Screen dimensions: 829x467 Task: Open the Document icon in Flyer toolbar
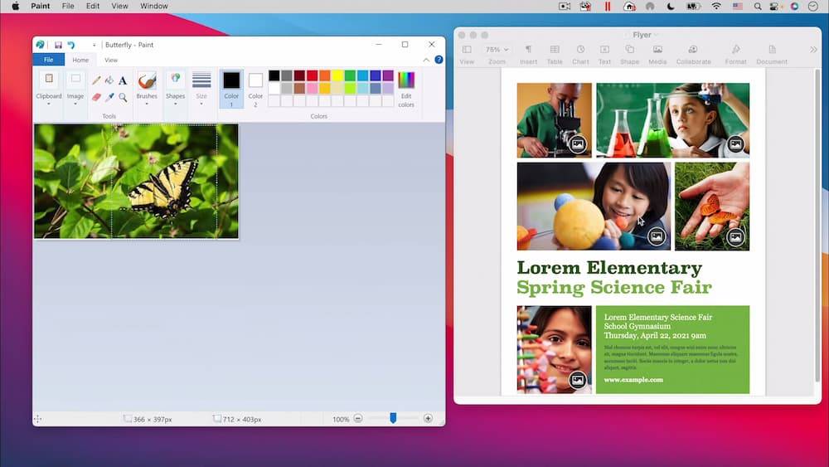772,49
